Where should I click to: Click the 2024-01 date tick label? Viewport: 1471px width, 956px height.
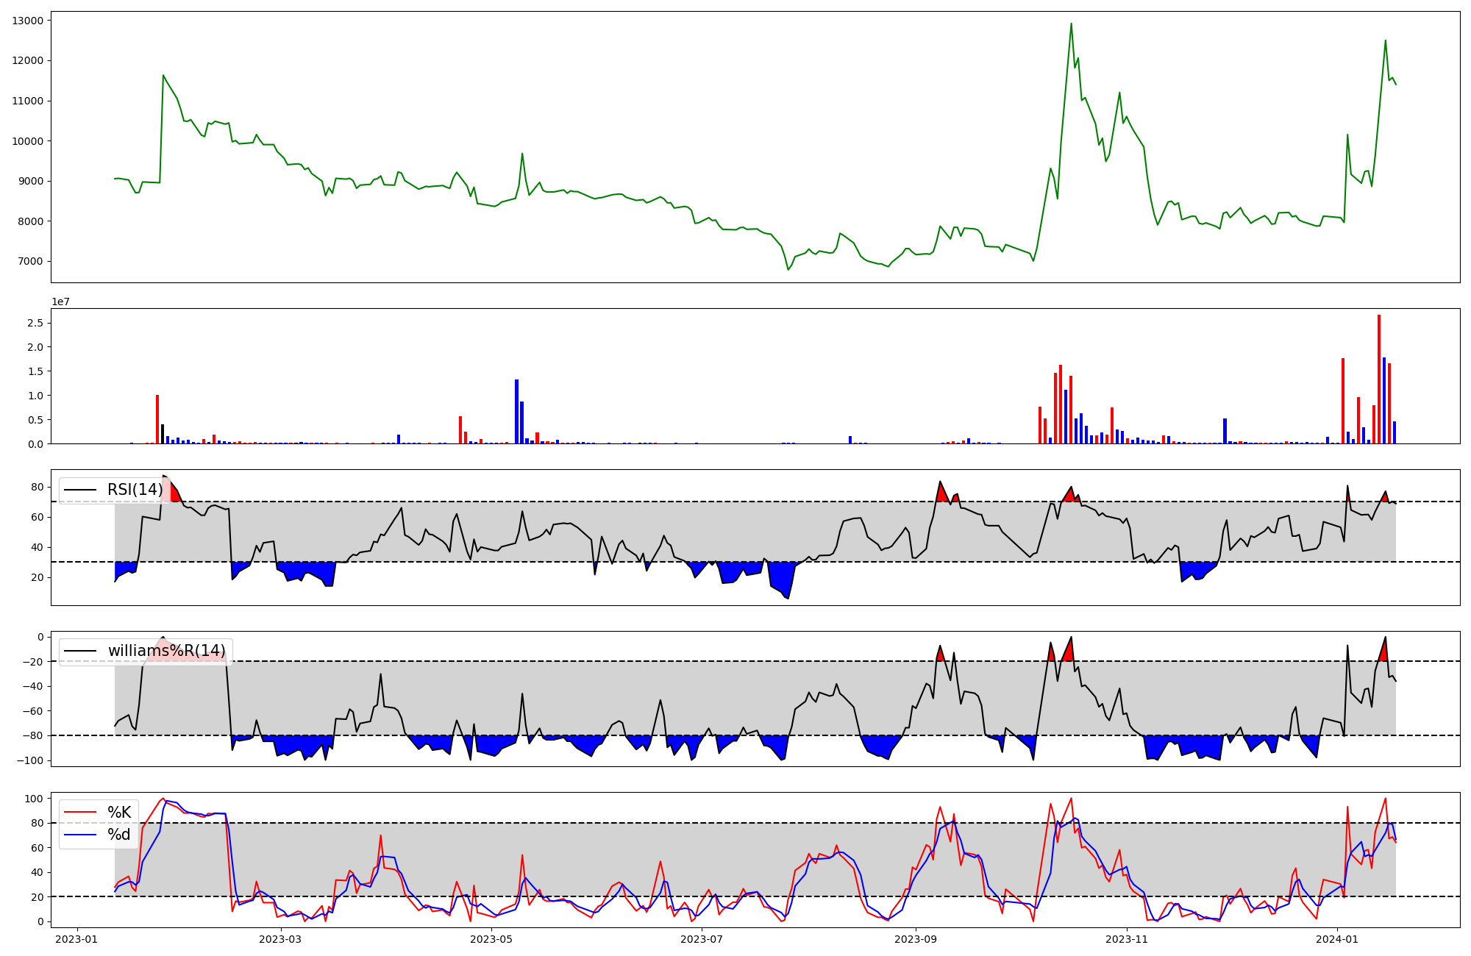(x=1336, y=939)
